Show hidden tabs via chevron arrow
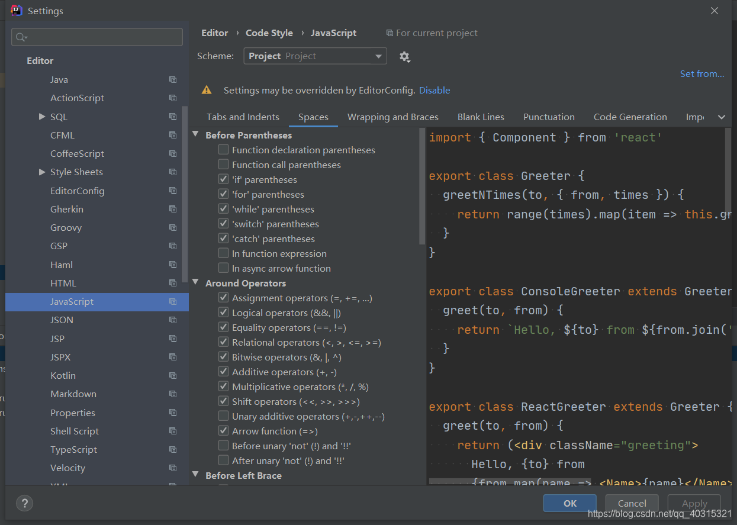The image size is (737, 525). pos(722,117)
